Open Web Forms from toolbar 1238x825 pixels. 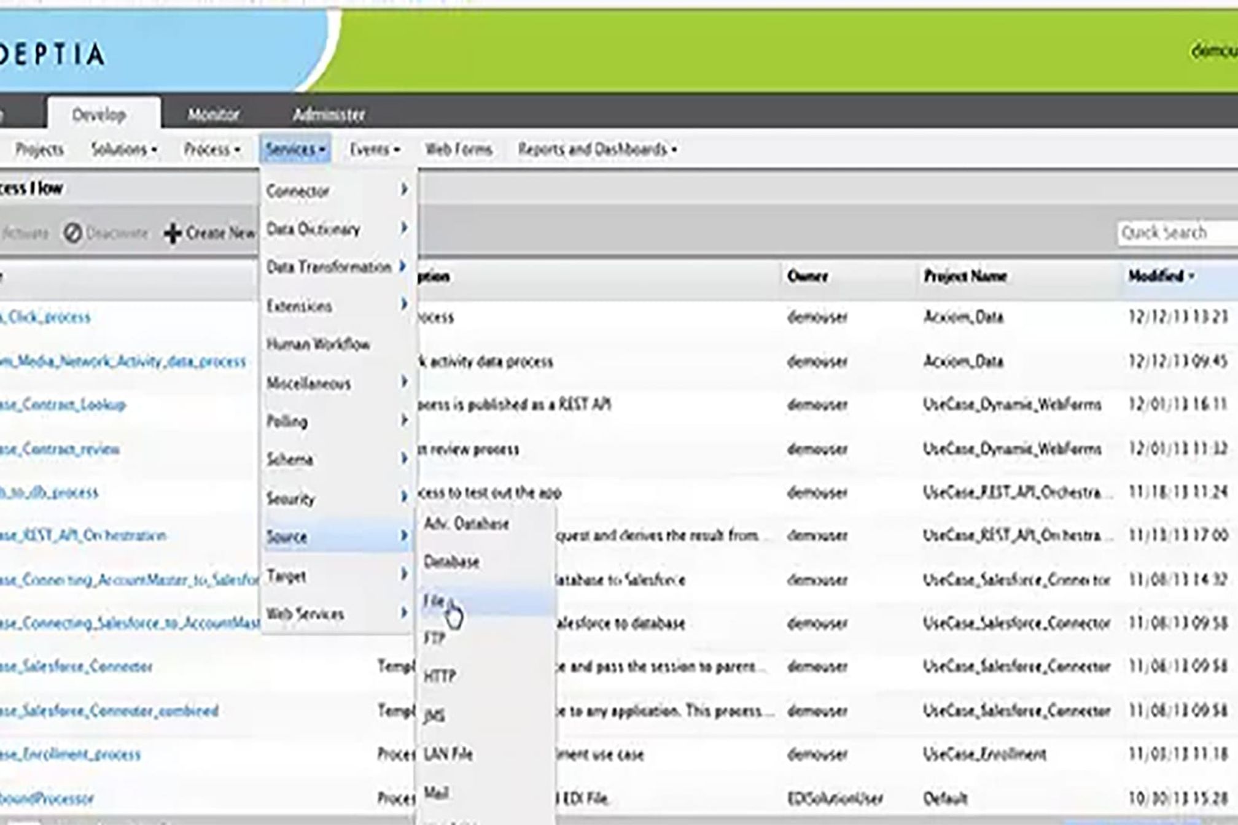[x=458, y=149]
